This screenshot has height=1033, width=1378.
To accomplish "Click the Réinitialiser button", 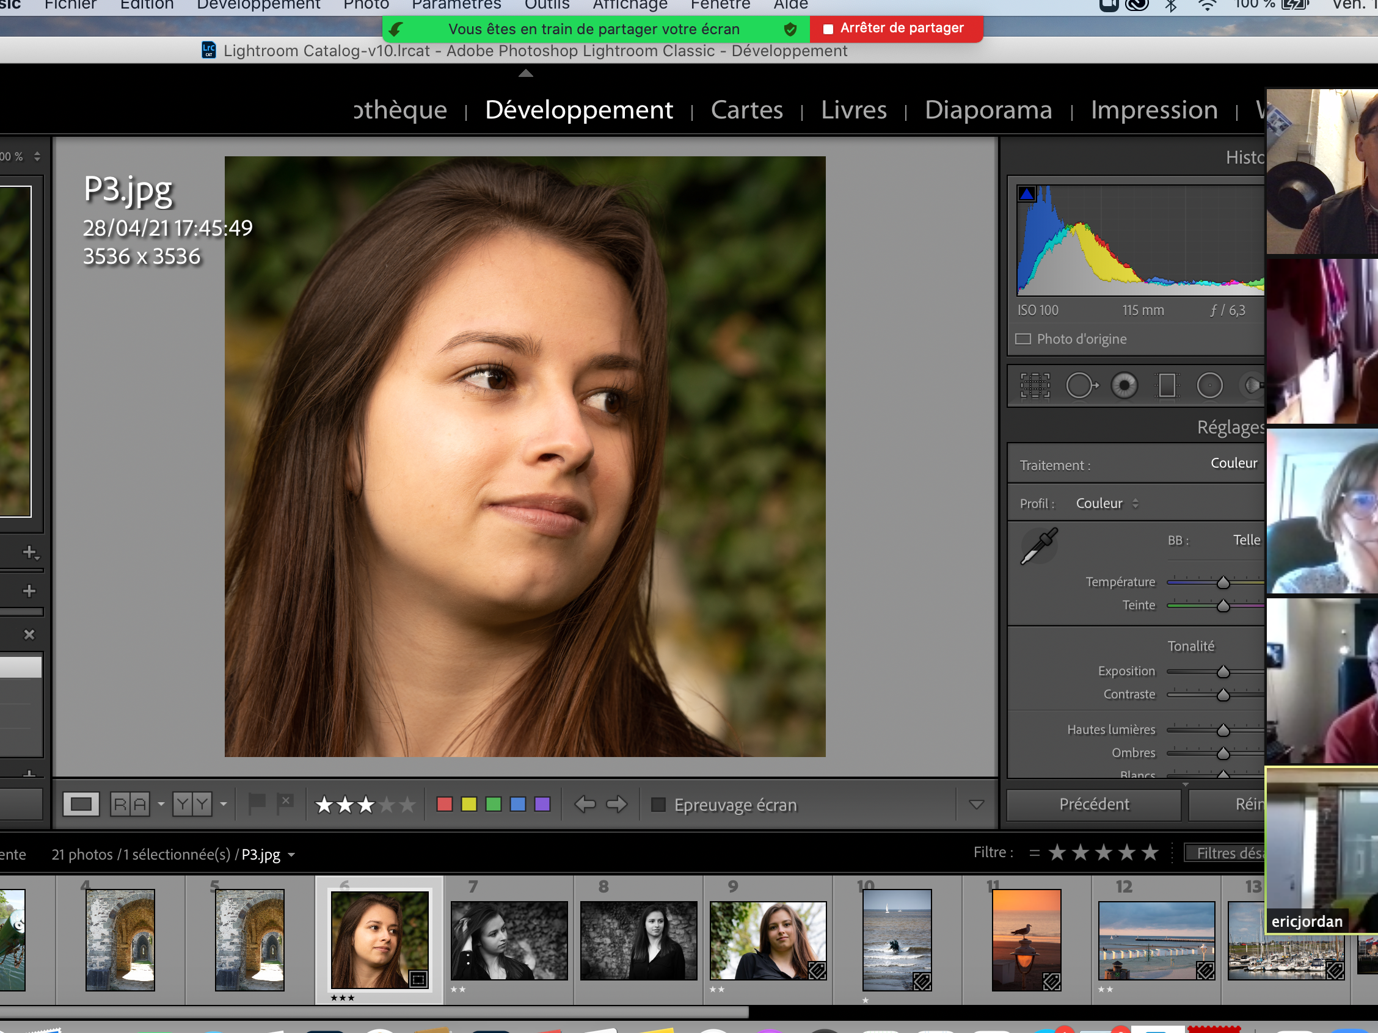I will [1227, 805].
